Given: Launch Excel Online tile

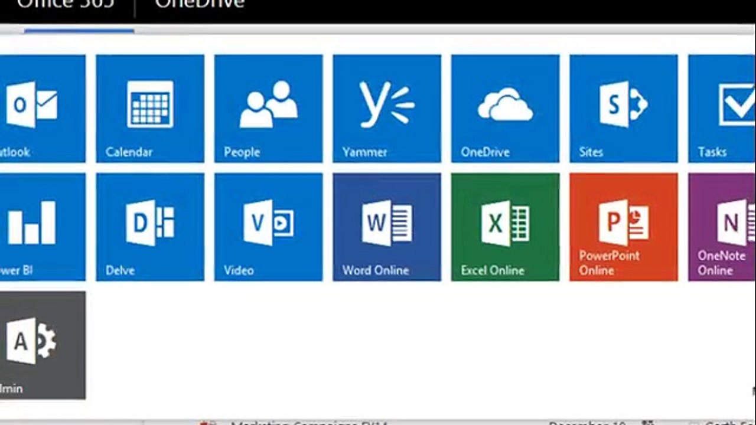Looking at the screenshot, I should click(505, 227).
